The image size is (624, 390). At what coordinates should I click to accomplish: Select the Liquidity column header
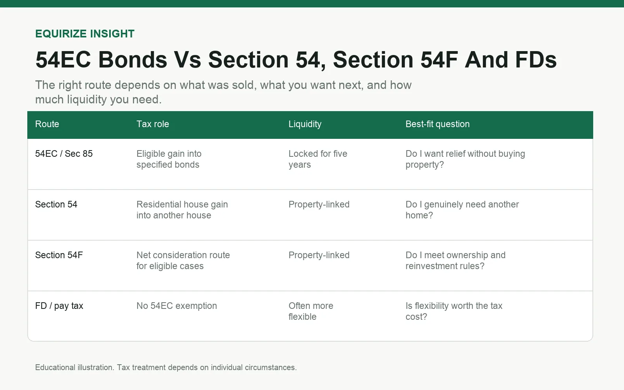(x=305, y=124)
